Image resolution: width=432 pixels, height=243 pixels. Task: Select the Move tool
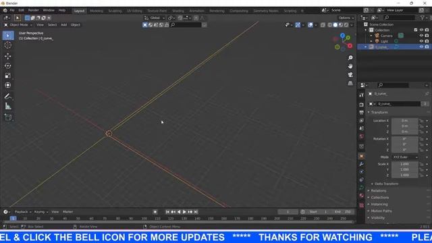click(8, 56)
